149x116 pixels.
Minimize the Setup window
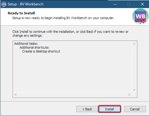(115, 4)
